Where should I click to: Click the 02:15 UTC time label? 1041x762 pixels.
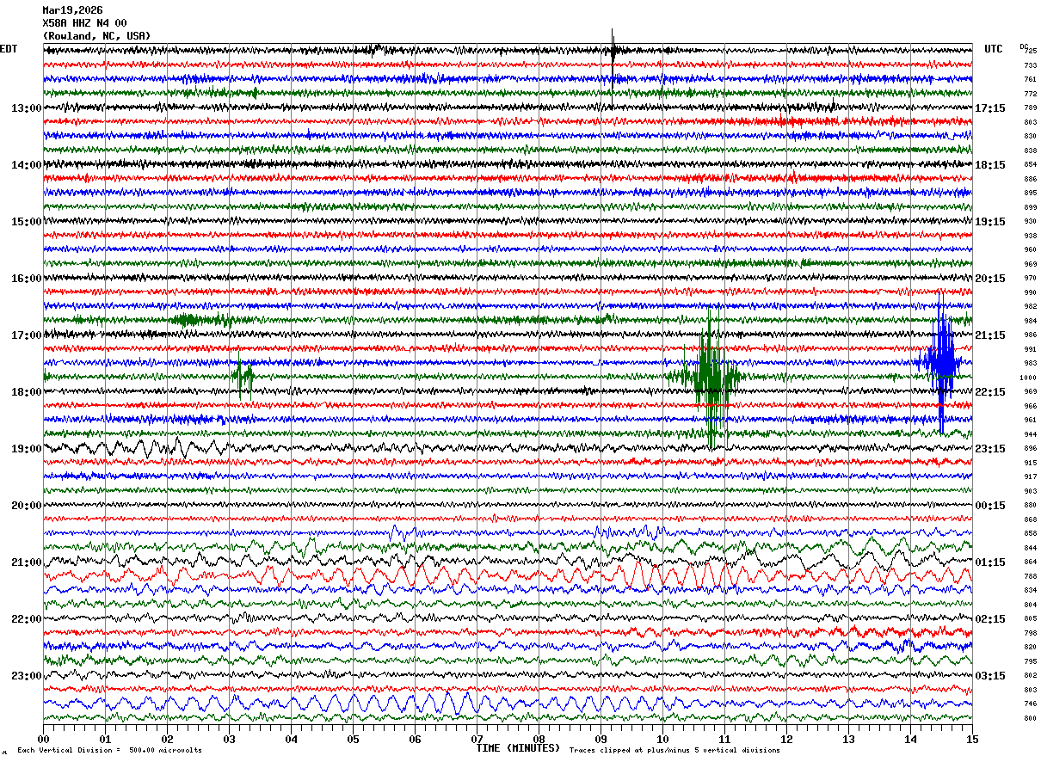click(990, 619)
